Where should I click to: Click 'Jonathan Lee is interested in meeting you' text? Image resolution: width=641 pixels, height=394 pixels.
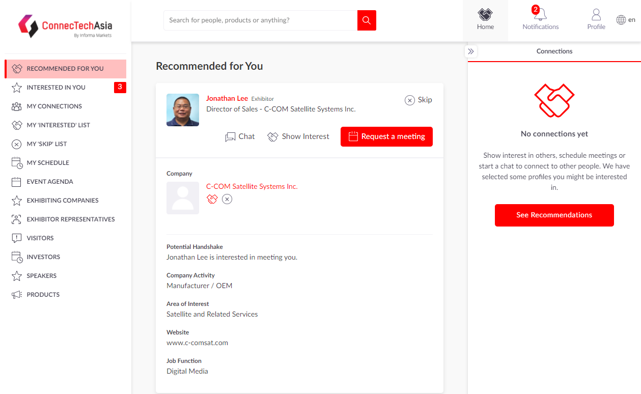(x=232, y=258)
